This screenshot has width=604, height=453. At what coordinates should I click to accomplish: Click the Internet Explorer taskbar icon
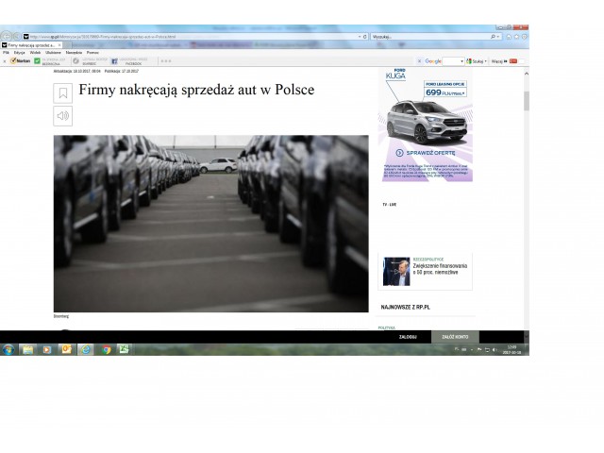coord(86,349)
